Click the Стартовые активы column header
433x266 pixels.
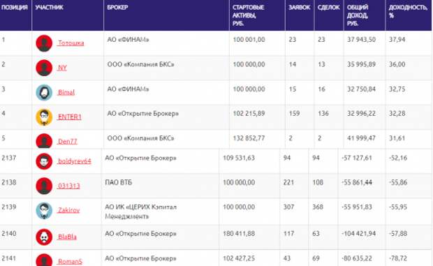click(248, 15)
